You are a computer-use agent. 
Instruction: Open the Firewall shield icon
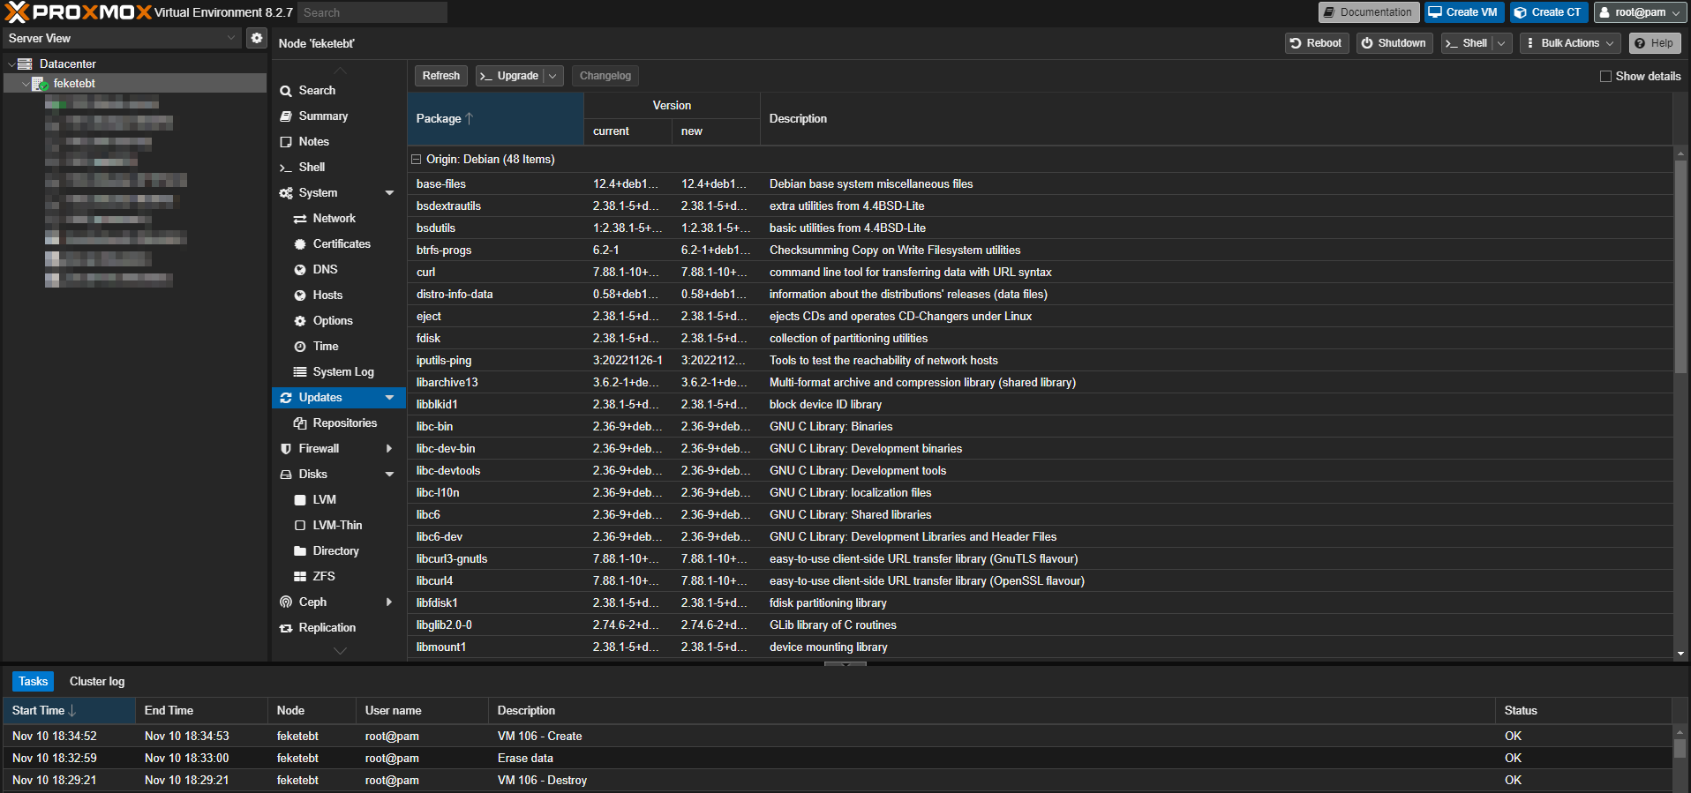coord(286,449)
